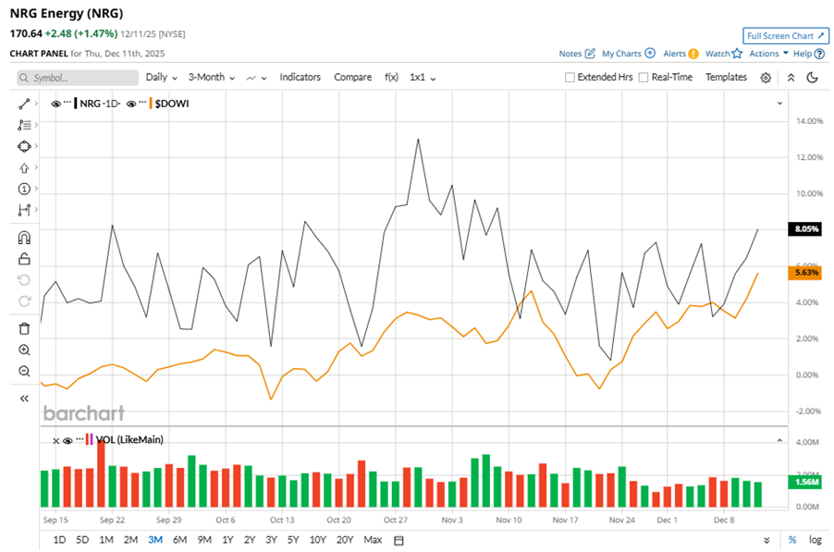The image size is (834, 552).
Task: Open chart settings gear icon
Action: pyautogui.click(x=766, y=78)
